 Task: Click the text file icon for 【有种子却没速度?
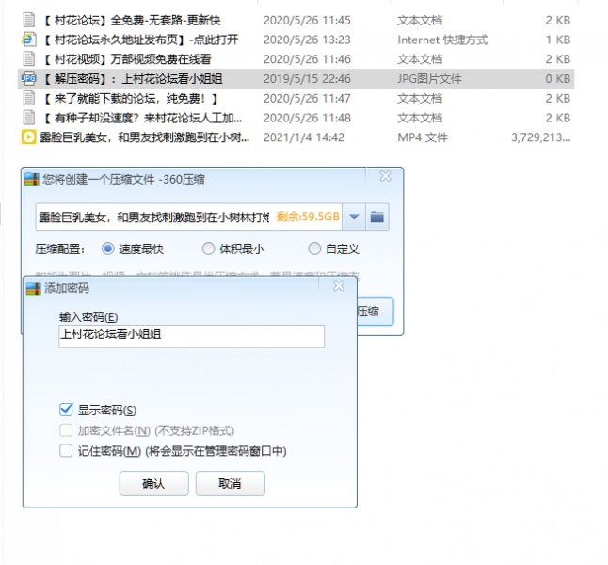tap(28, 118)
